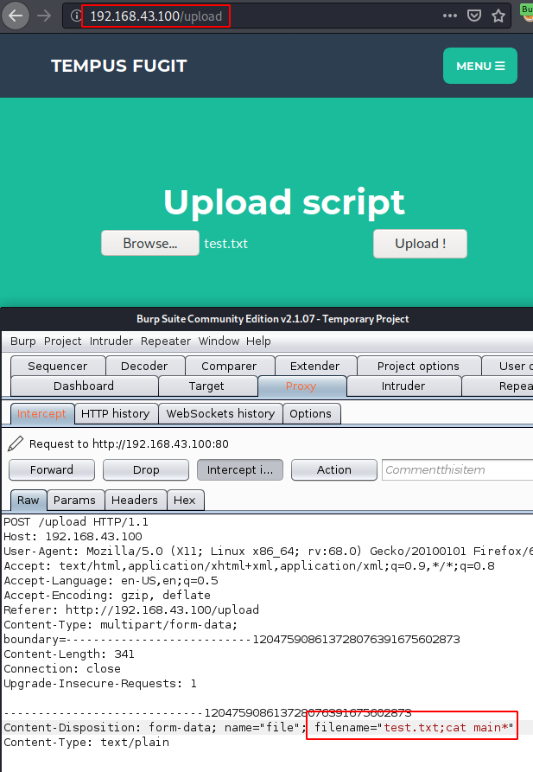Click the address bar URL 192.168.43.100/upload
This screenshot has height=772, width=533.
click(156, 16)
